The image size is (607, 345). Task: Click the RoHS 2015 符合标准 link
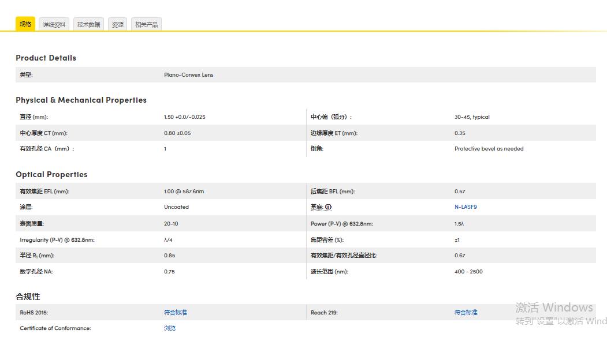click(x=176, y=313)
